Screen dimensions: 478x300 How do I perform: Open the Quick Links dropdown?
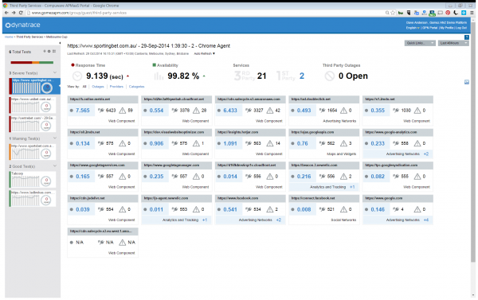[x=420, y=43]
